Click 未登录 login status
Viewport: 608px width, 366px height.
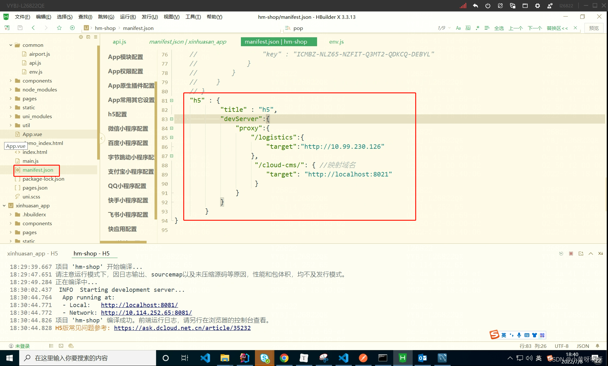tap(19, 346)
